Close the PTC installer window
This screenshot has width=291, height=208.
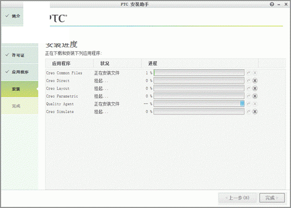[x=286, y=4]
